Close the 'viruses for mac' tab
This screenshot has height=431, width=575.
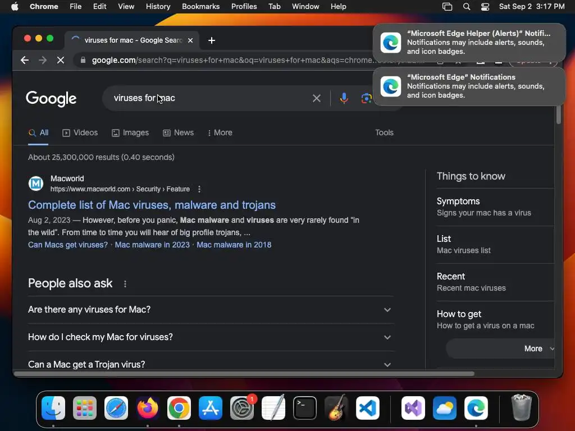pyautogui.click(x=190, y=40)
